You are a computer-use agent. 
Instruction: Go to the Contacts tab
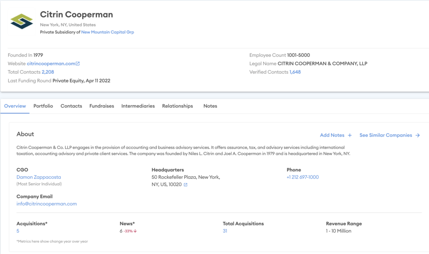[x=71, y=106]
